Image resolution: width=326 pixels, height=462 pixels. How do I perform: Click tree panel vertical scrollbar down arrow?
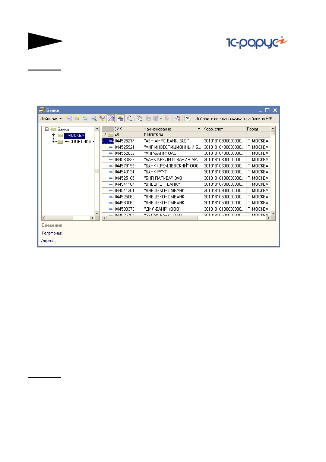tap(97, 213)
